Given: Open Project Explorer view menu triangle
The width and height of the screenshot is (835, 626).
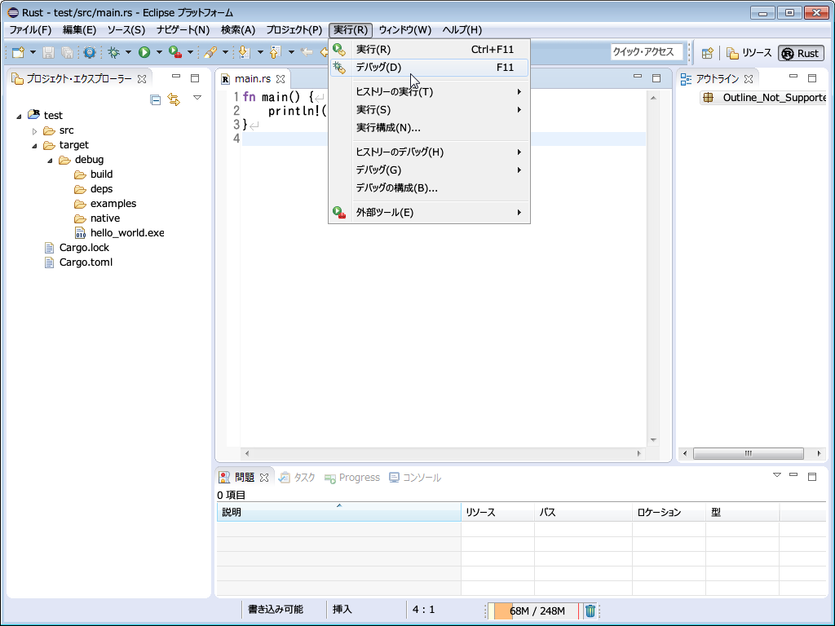Looking at the screenshot, I should [197, 98].
